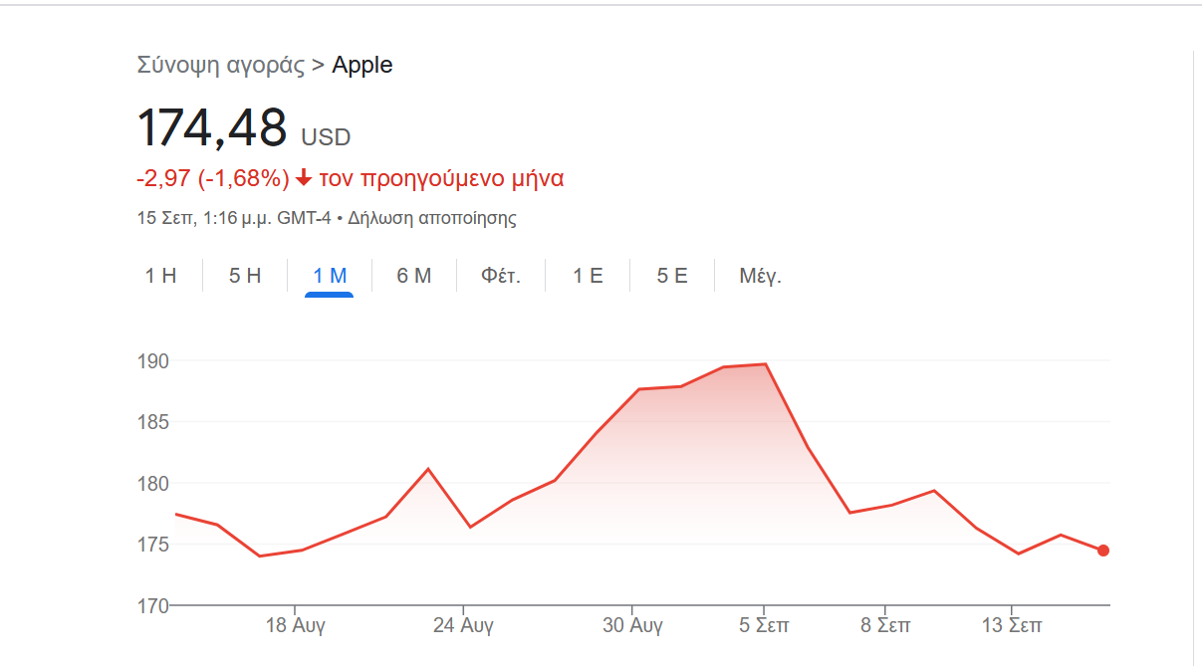Click the 24 Αυγ date axis label
Screen dimensions: 1202x666
tap(463, 626)
